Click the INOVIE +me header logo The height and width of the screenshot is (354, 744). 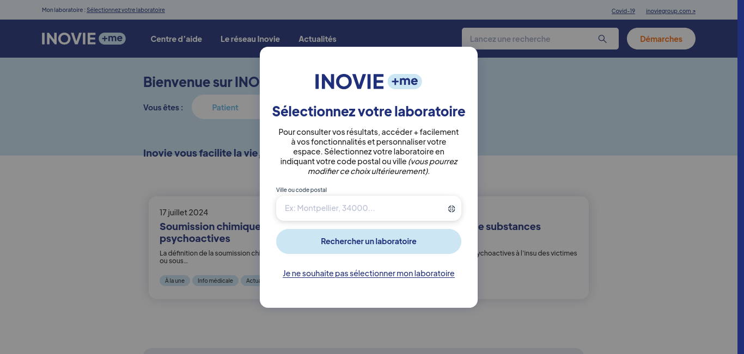(x=84, y=39)
